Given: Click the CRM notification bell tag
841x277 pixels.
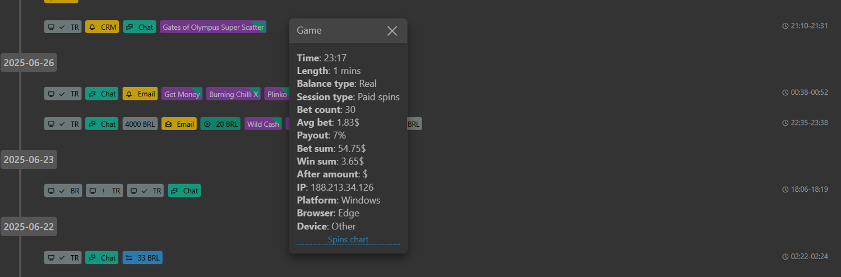Looking at the screenshot, I should (x=102, y=27).
